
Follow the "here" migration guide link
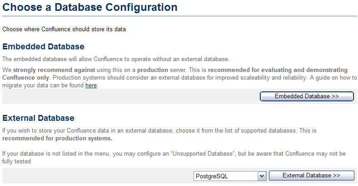pos(91,85)
